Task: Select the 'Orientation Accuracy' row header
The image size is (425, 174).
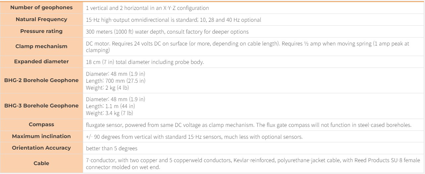Action: point(41,148)
